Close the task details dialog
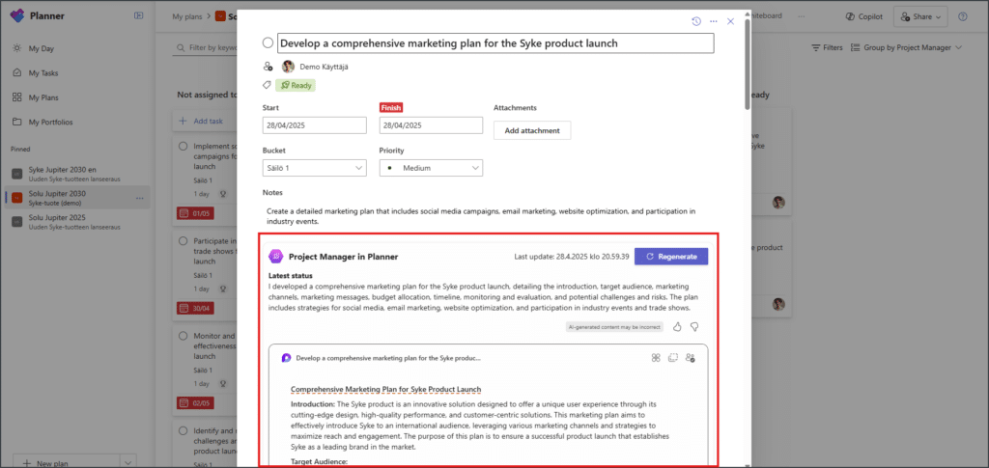Image resolution: width=989 pixels, height=468 pixels. 730,21
